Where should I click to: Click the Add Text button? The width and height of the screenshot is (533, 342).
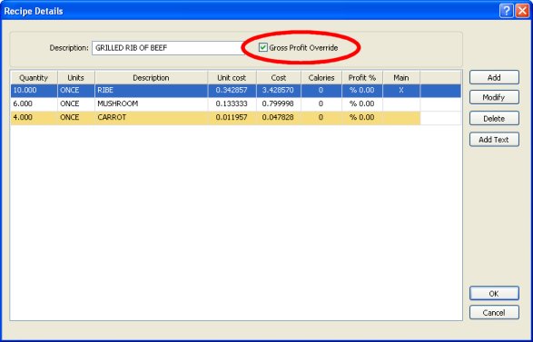pos(494,139)
